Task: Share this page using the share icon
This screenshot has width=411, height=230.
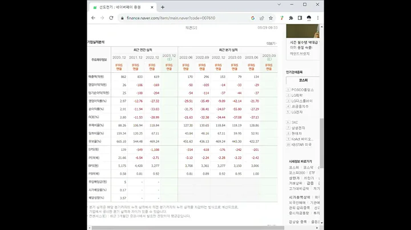Action: click(261, 18)
